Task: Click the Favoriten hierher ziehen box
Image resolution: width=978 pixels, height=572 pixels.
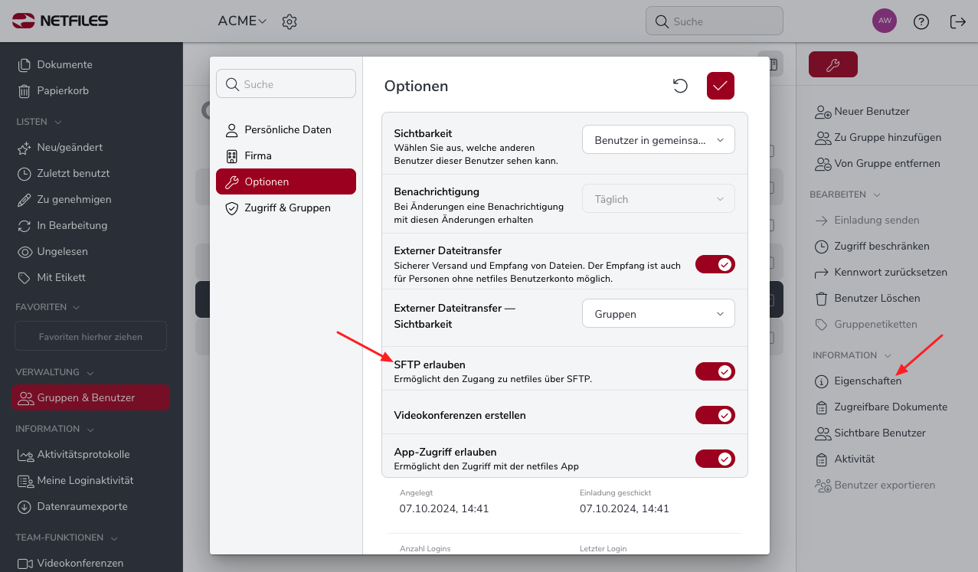Action: (90, 336)
